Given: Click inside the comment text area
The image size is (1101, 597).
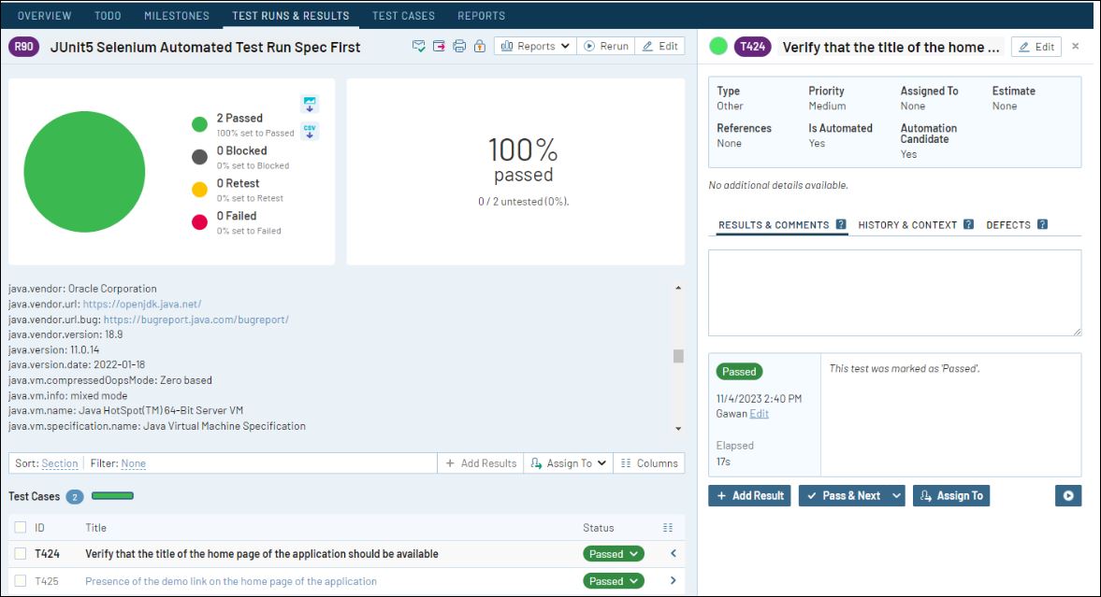Looking at the screenshot, I should coord(894,291).
